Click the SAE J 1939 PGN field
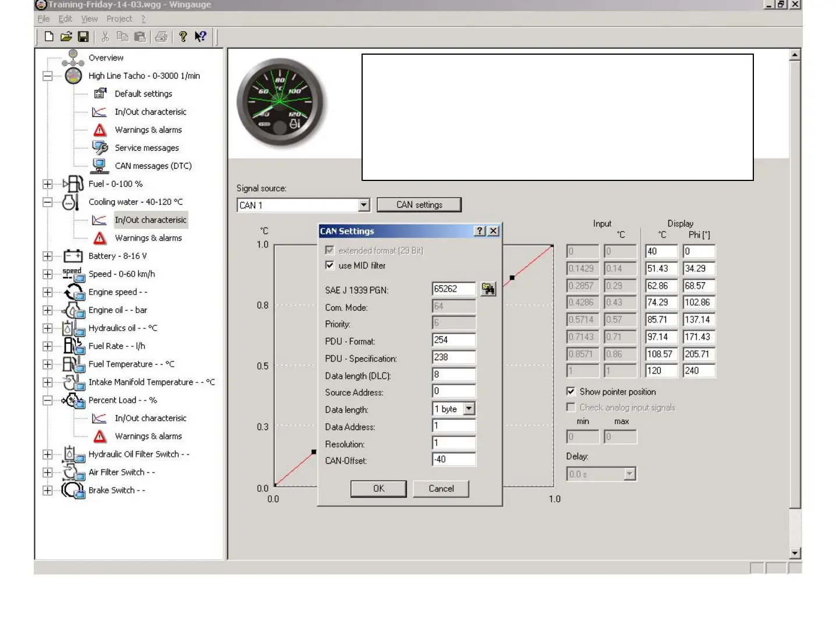Viewport: 836px width, 625px height. click(x=454, y=289)
